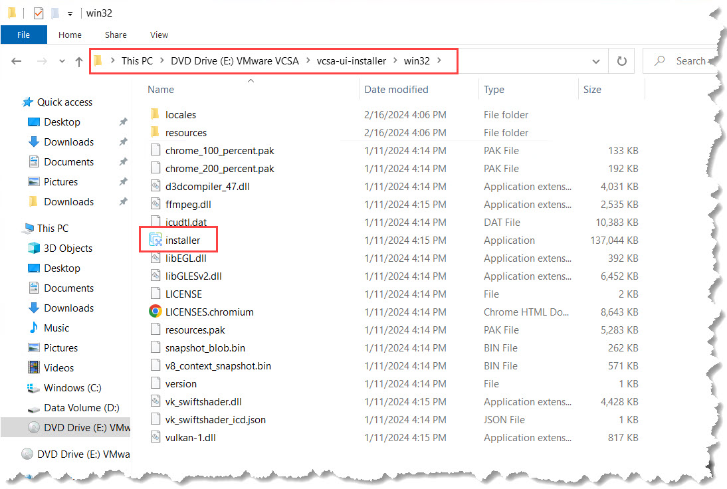727x489 pixels.
Task: Select ffmpeg.dll file icon
Action: (156, 204)
